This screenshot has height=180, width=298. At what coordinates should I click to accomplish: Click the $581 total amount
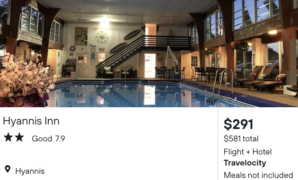[241, 139]
